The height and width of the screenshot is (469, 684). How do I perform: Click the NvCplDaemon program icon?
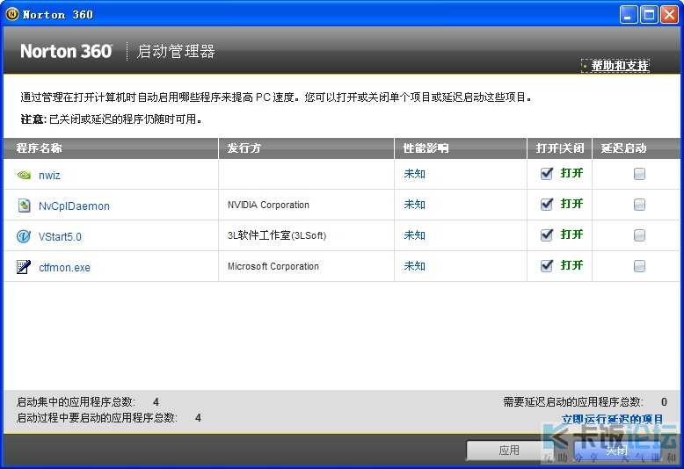coord(24,206)
